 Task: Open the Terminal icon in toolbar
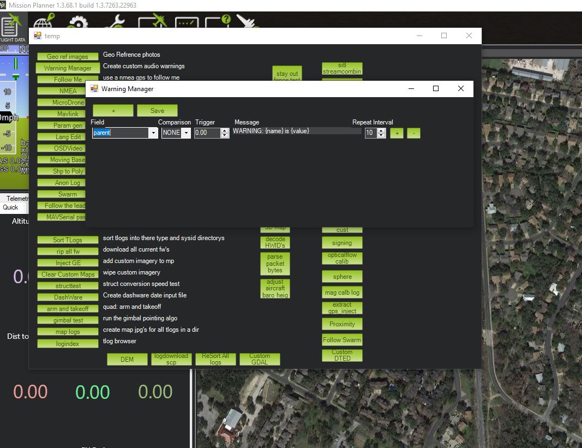(x=187, y=24)
